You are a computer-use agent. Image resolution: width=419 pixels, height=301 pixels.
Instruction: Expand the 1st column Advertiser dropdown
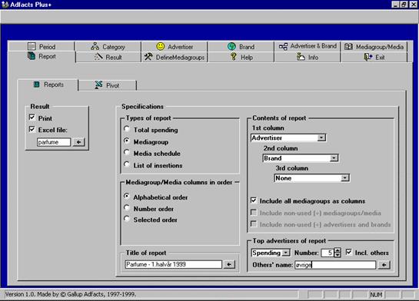coord(321,137)
